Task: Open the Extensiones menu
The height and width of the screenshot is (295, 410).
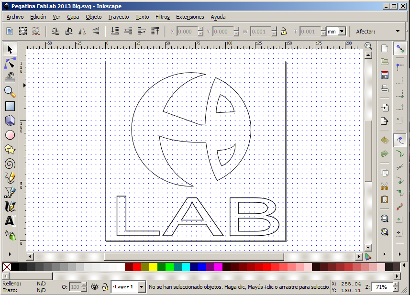Action: (x=190, y=17)
